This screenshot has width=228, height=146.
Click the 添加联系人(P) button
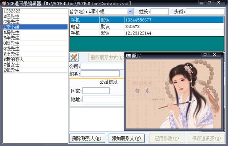click(126, 138)
